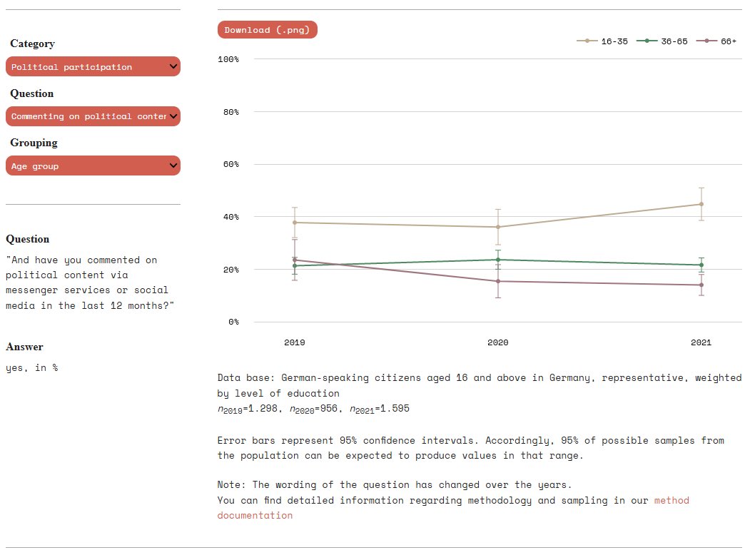Click the 100% y-axis label
Image resolution: width=750 pixels, height=560 pixels.
pos(228,59)
